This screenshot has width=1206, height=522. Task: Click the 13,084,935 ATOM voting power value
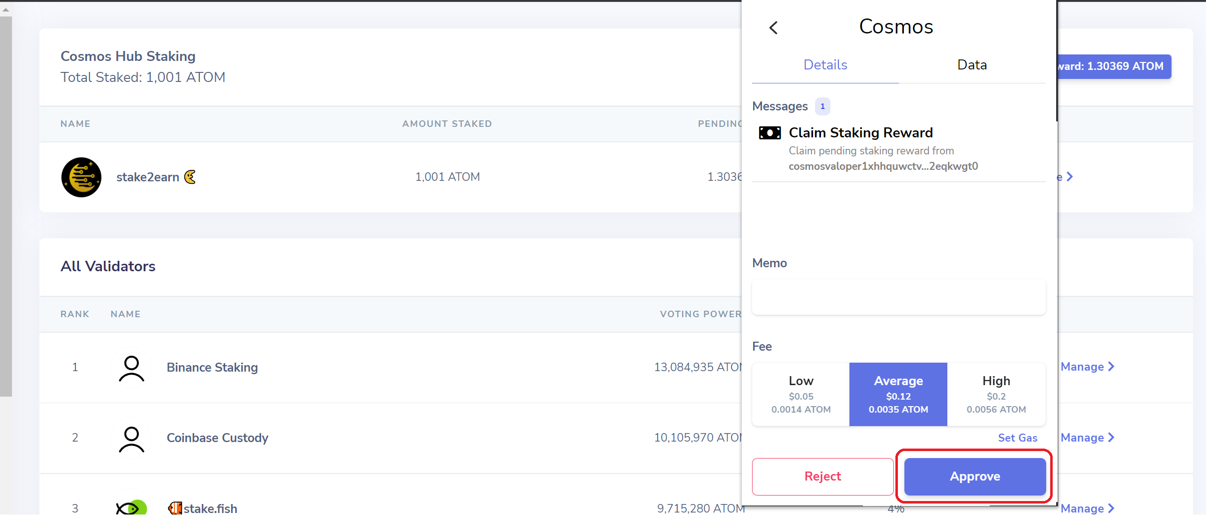pos(698,367)
